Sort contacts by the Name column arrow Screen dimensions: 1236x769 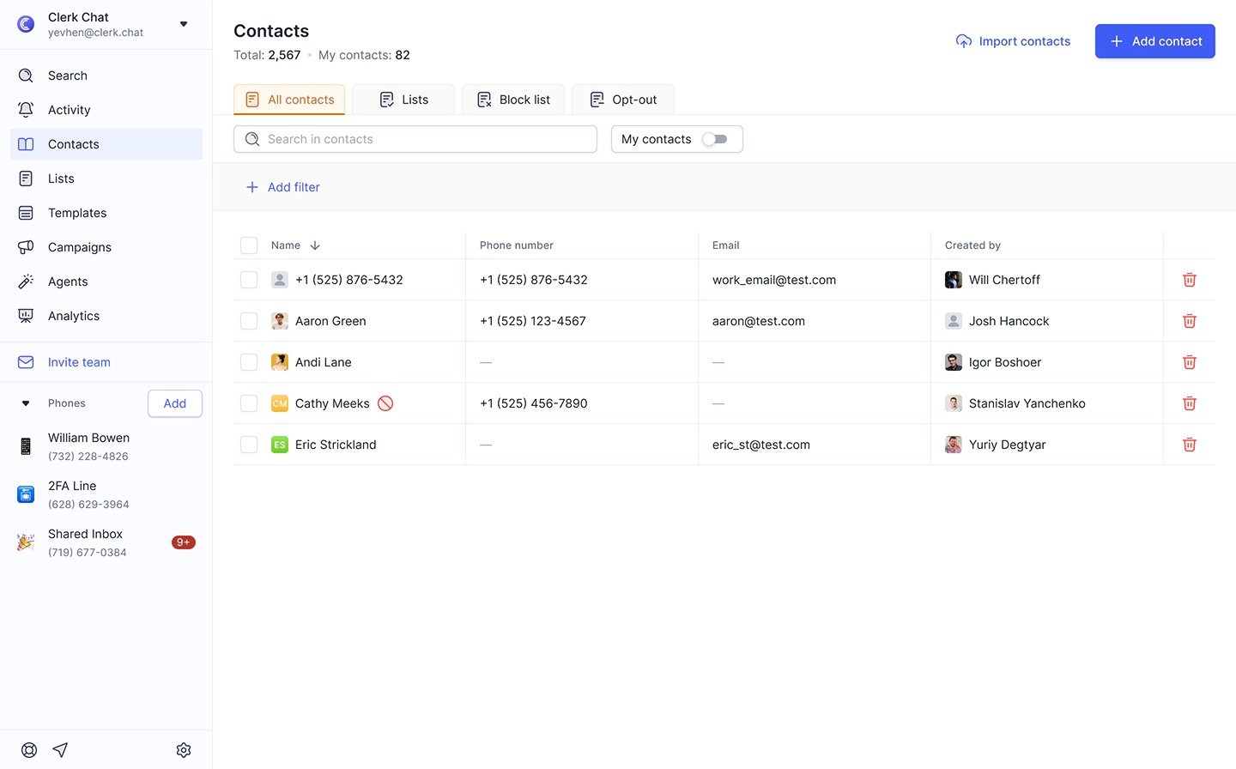(x=315, y=245)
